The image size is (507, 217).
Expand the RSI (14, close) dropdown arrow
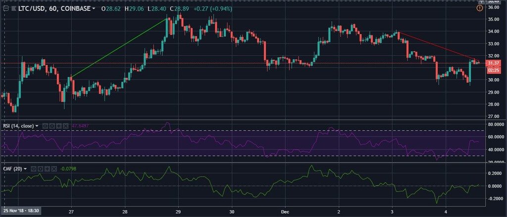37,126
